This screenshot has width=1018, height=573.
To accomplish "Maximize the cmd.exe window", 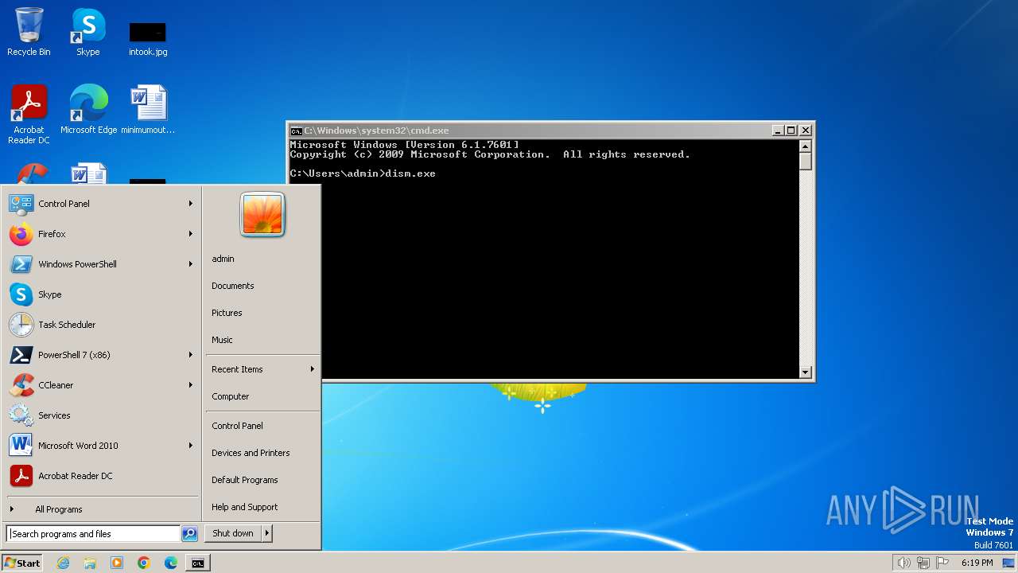I will pos(791,131).
